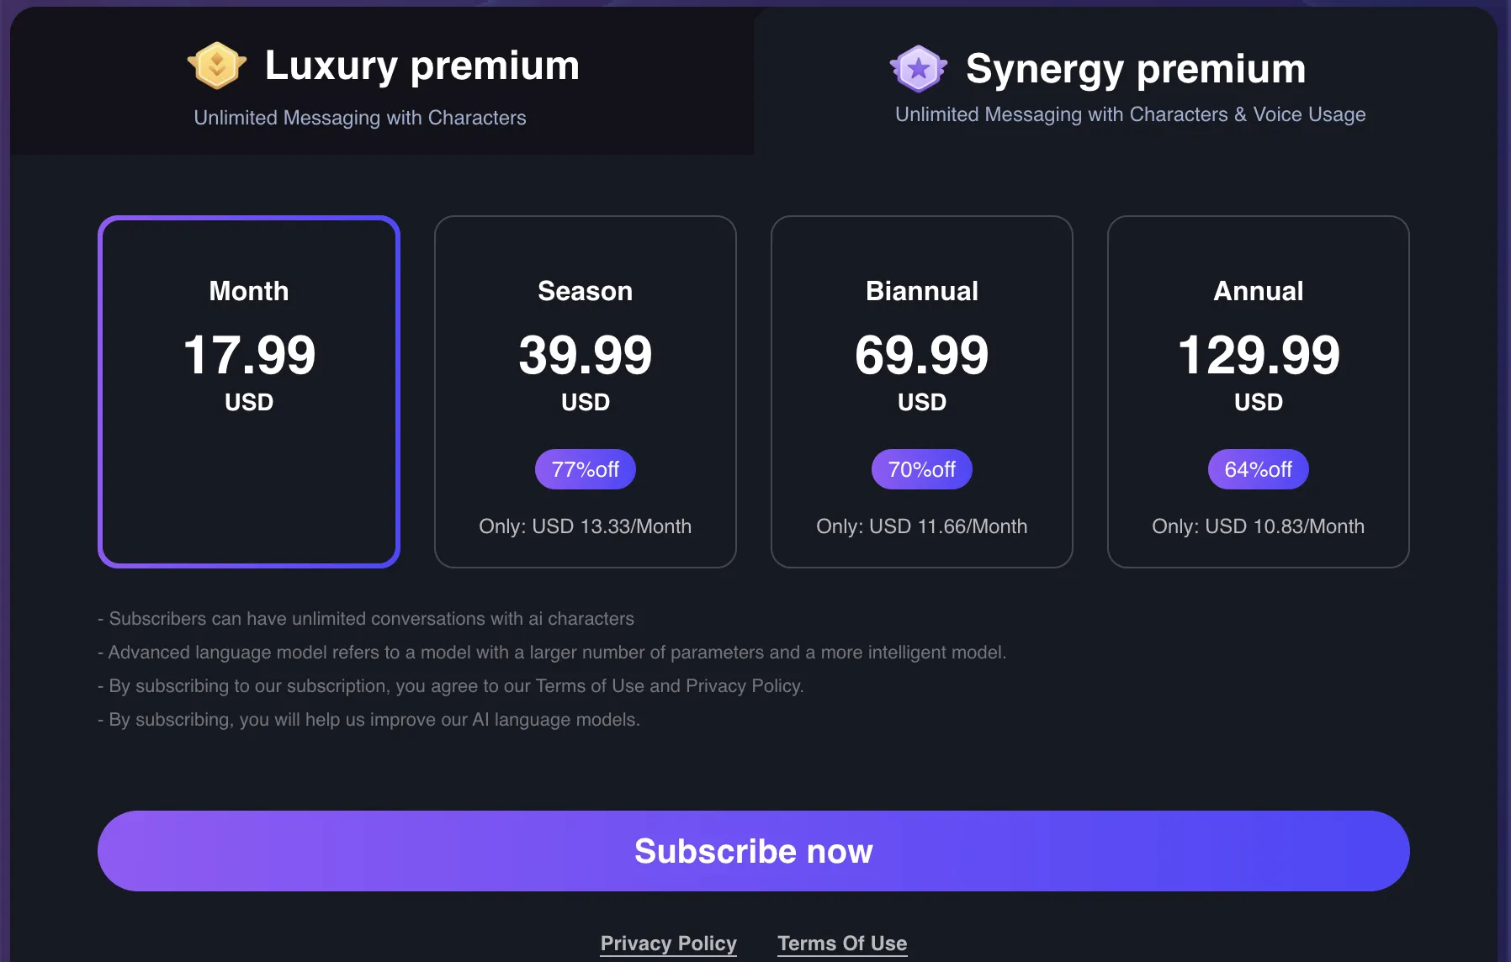The width and height of the screenshot is (1511, 962).
Task: Click the purple Synergy premium star icon
Action: click(919, 69)
